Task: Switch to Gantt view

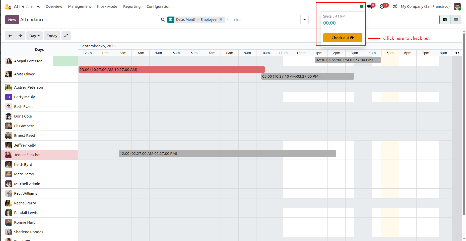Action: [x=445, y=20]
